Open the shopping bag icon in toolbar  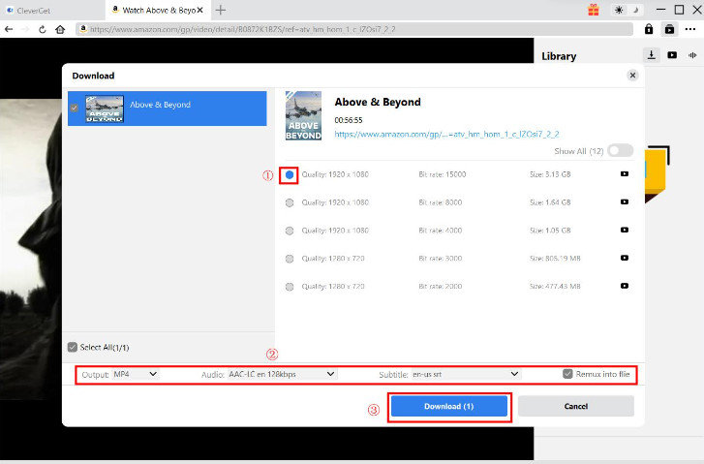coord(669,29)
